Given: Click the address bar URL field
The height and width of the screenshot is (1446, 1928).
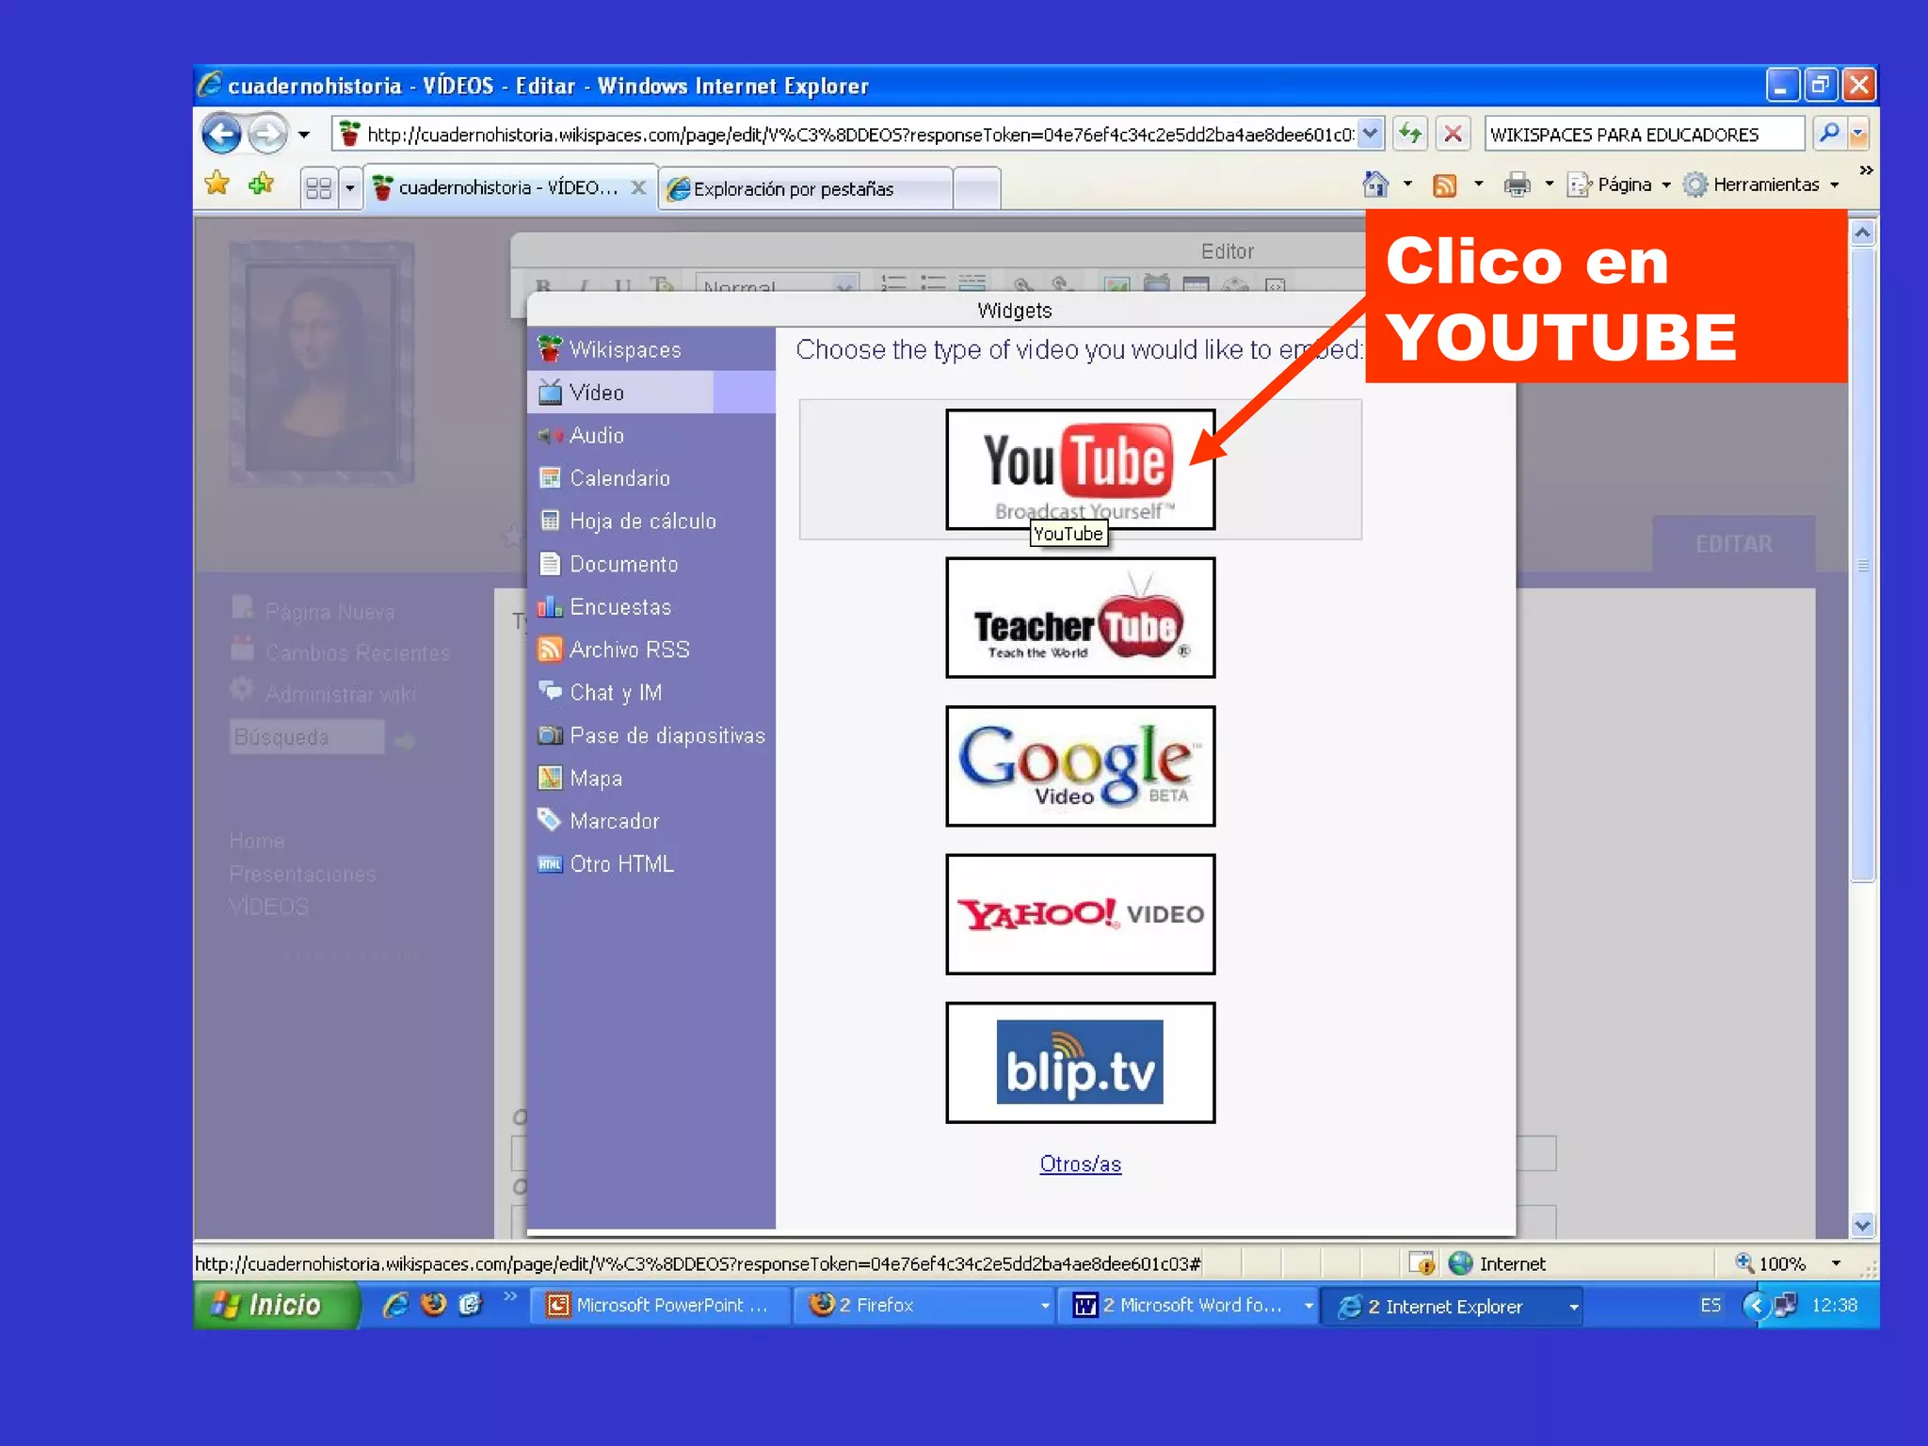Looking at the screenshot, I should 847,135.
